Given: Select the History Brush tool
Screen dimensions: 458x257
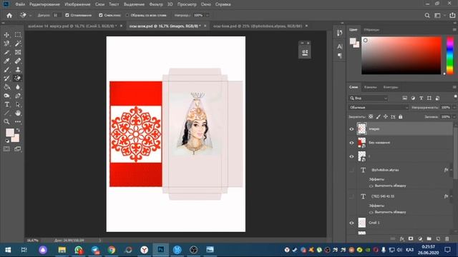Looking at the screenshot, I should tap(6, 78).
